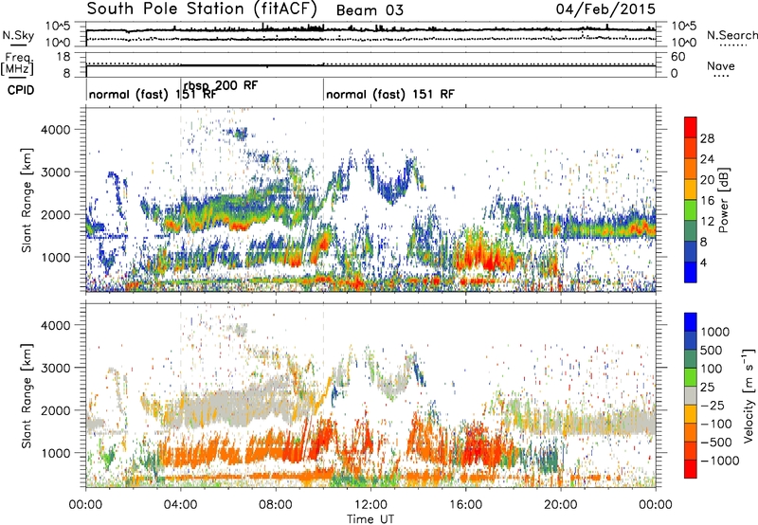Click '1000' on the velocity panel range axis
The width and height of the screenshot is (758, 525).
pos(55,453)
